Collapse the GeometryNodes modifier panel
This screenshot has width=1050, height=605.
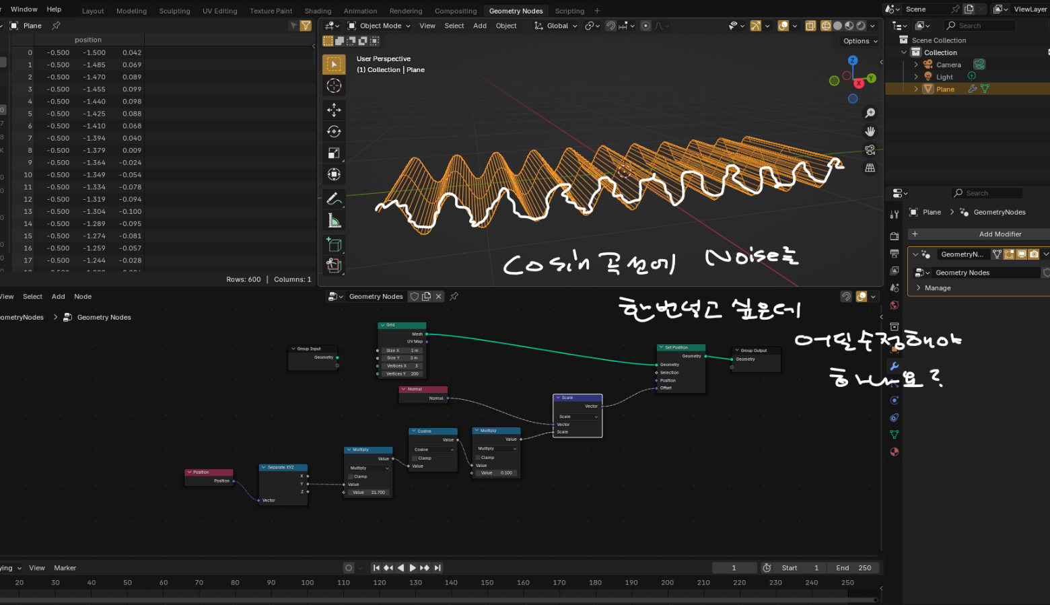915,254
